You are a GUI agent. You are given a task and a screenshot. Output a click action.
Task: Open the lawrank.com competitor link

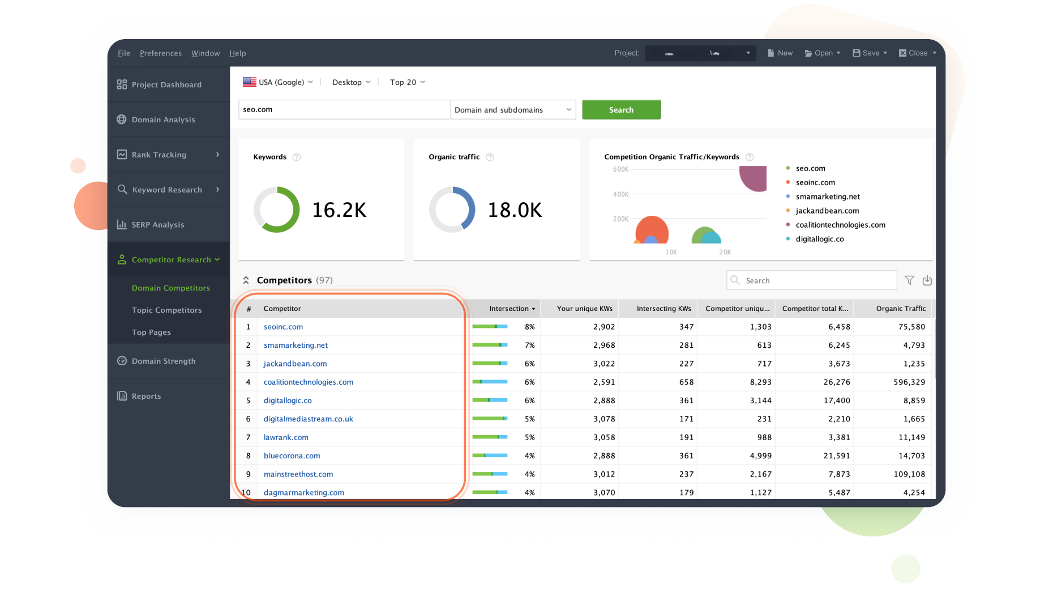pyautogui.click(x=286, y=437)
